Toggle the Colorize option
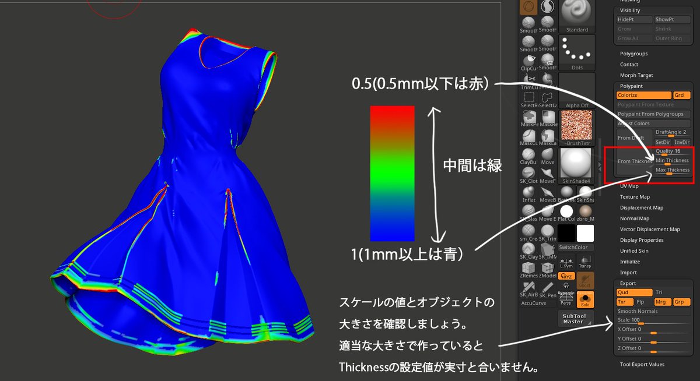 tap(645, 95)
